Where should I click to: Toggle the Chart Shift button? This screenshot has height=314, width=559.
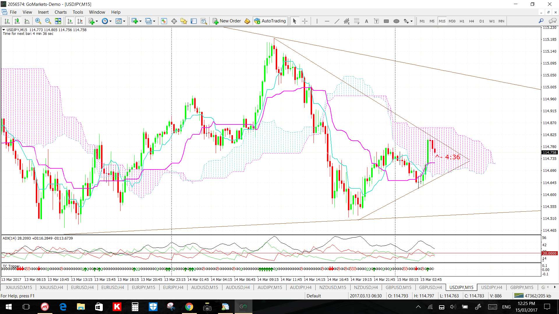pos(80,21)
